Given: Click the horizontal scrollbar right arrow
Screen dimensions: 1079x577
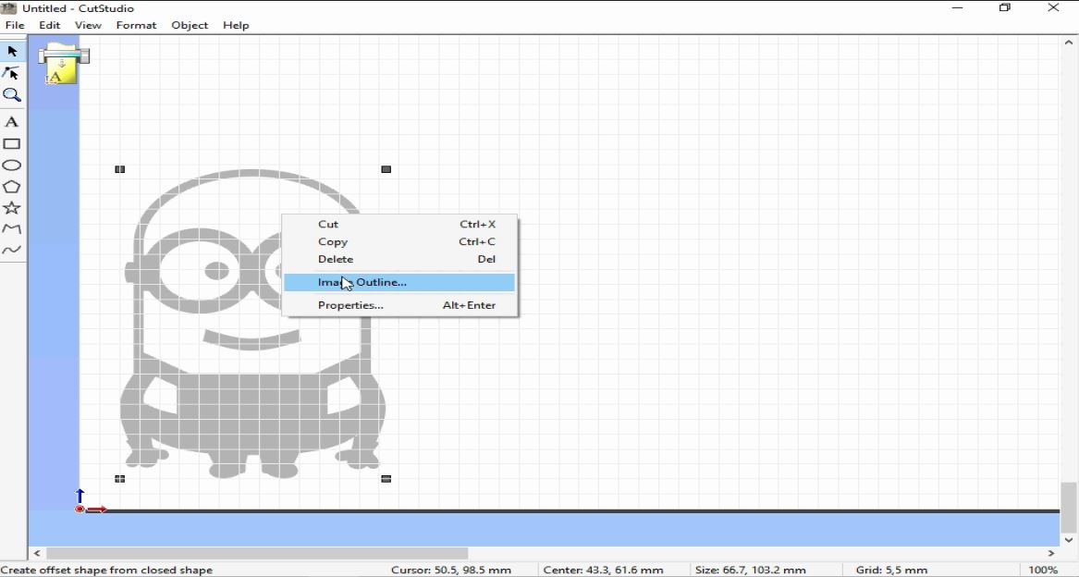Looking at the screenshot, I should tap(1050, 553).
